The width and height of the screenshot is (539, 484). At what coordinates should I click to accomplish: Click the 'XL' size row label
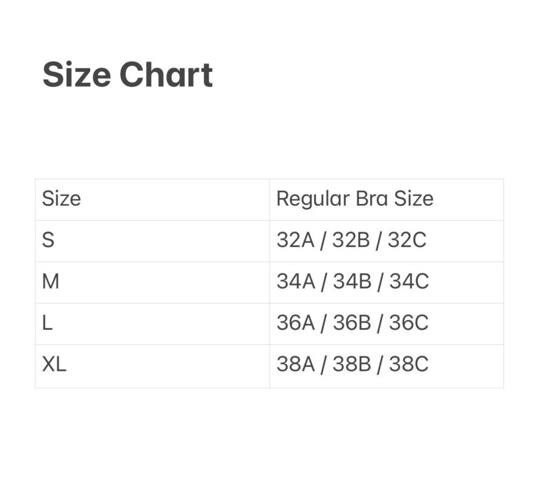pos(54,364)
